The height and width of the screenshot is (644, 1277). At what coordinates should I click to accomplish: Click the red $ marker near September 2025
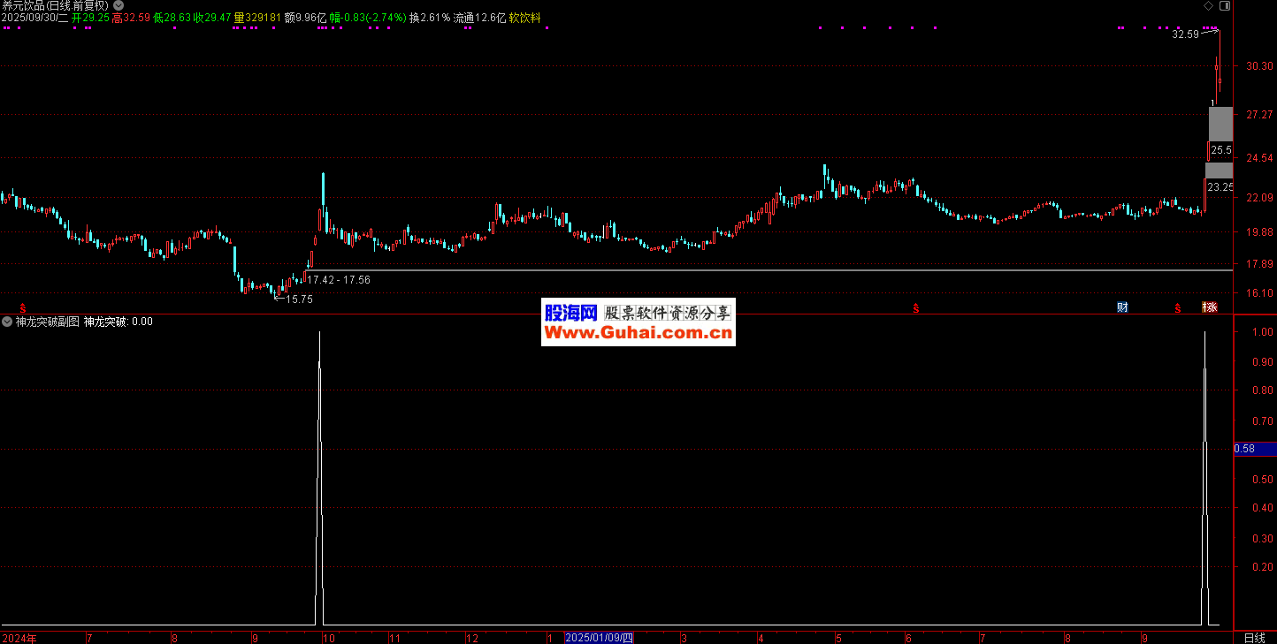pos(1178,308)
